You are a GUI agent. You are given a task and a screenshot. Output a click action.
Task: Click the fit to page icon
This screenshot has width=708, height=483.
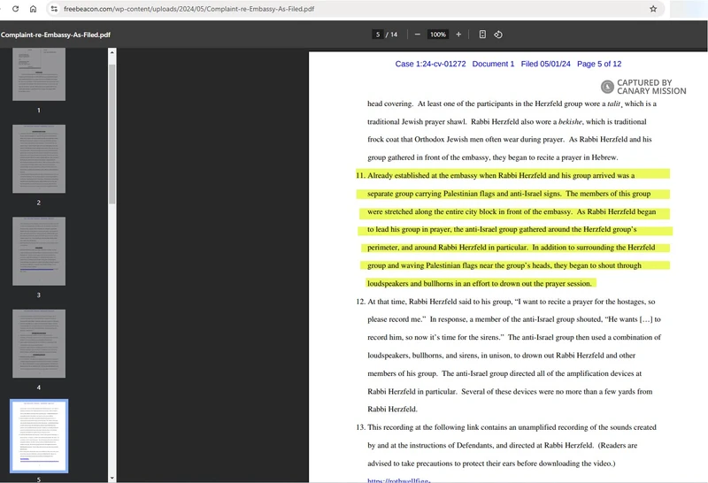tap(482, 34)
